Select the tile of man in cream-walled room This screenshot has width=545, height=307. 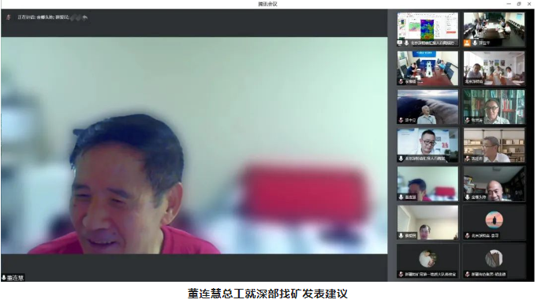427,223
